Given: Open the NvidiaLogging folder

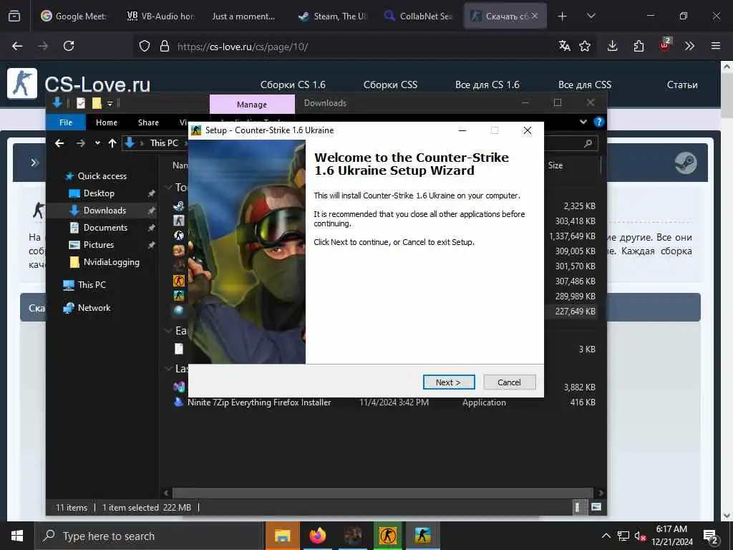Looking at the screenshot, I should coord(111,262).
